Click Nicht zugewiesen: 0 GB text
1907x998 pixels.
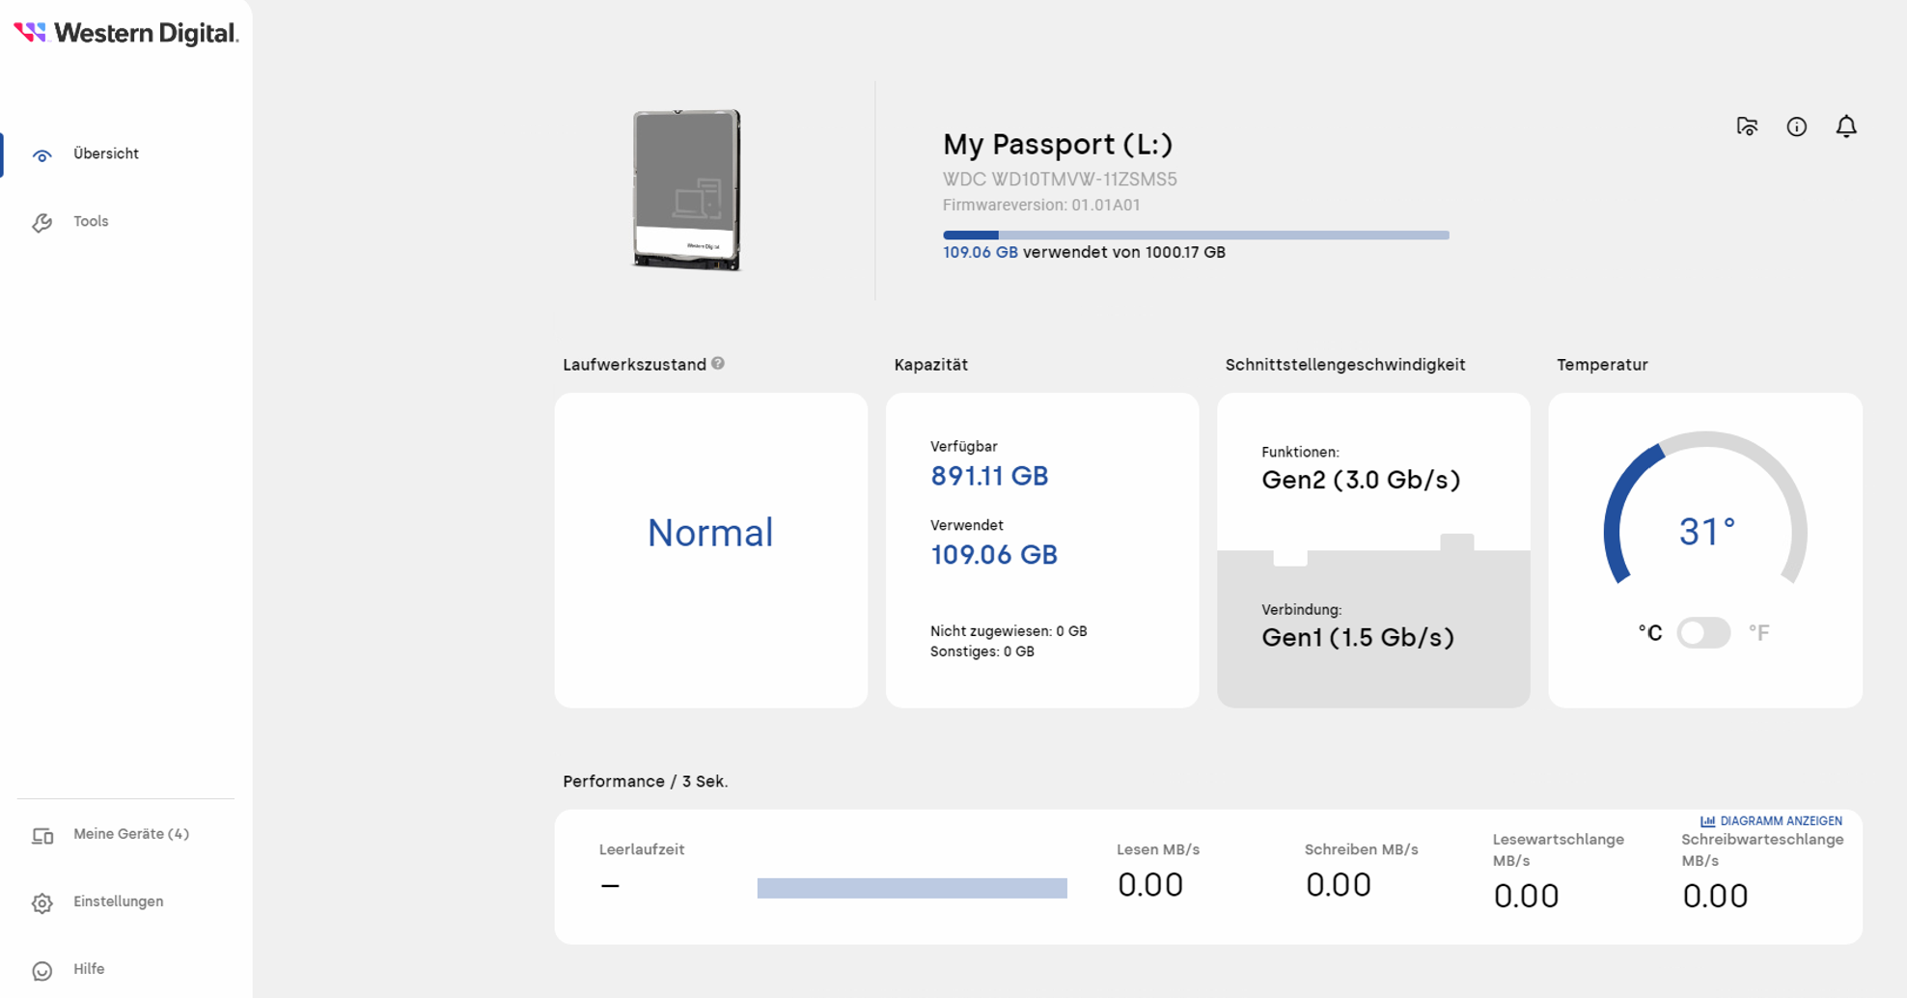pos(1009,631)
